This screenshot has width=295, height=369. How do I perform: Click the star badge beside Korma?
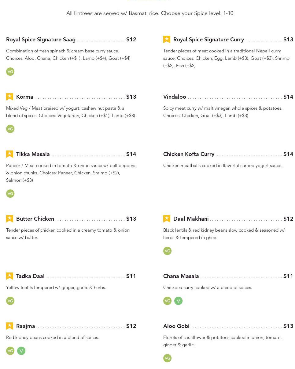coord(9,97)
